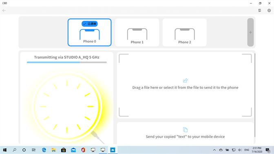The image size is (274, 154).
Task: Click ENG language indicator
Action: pyautogui.click(x=247, y=150)
